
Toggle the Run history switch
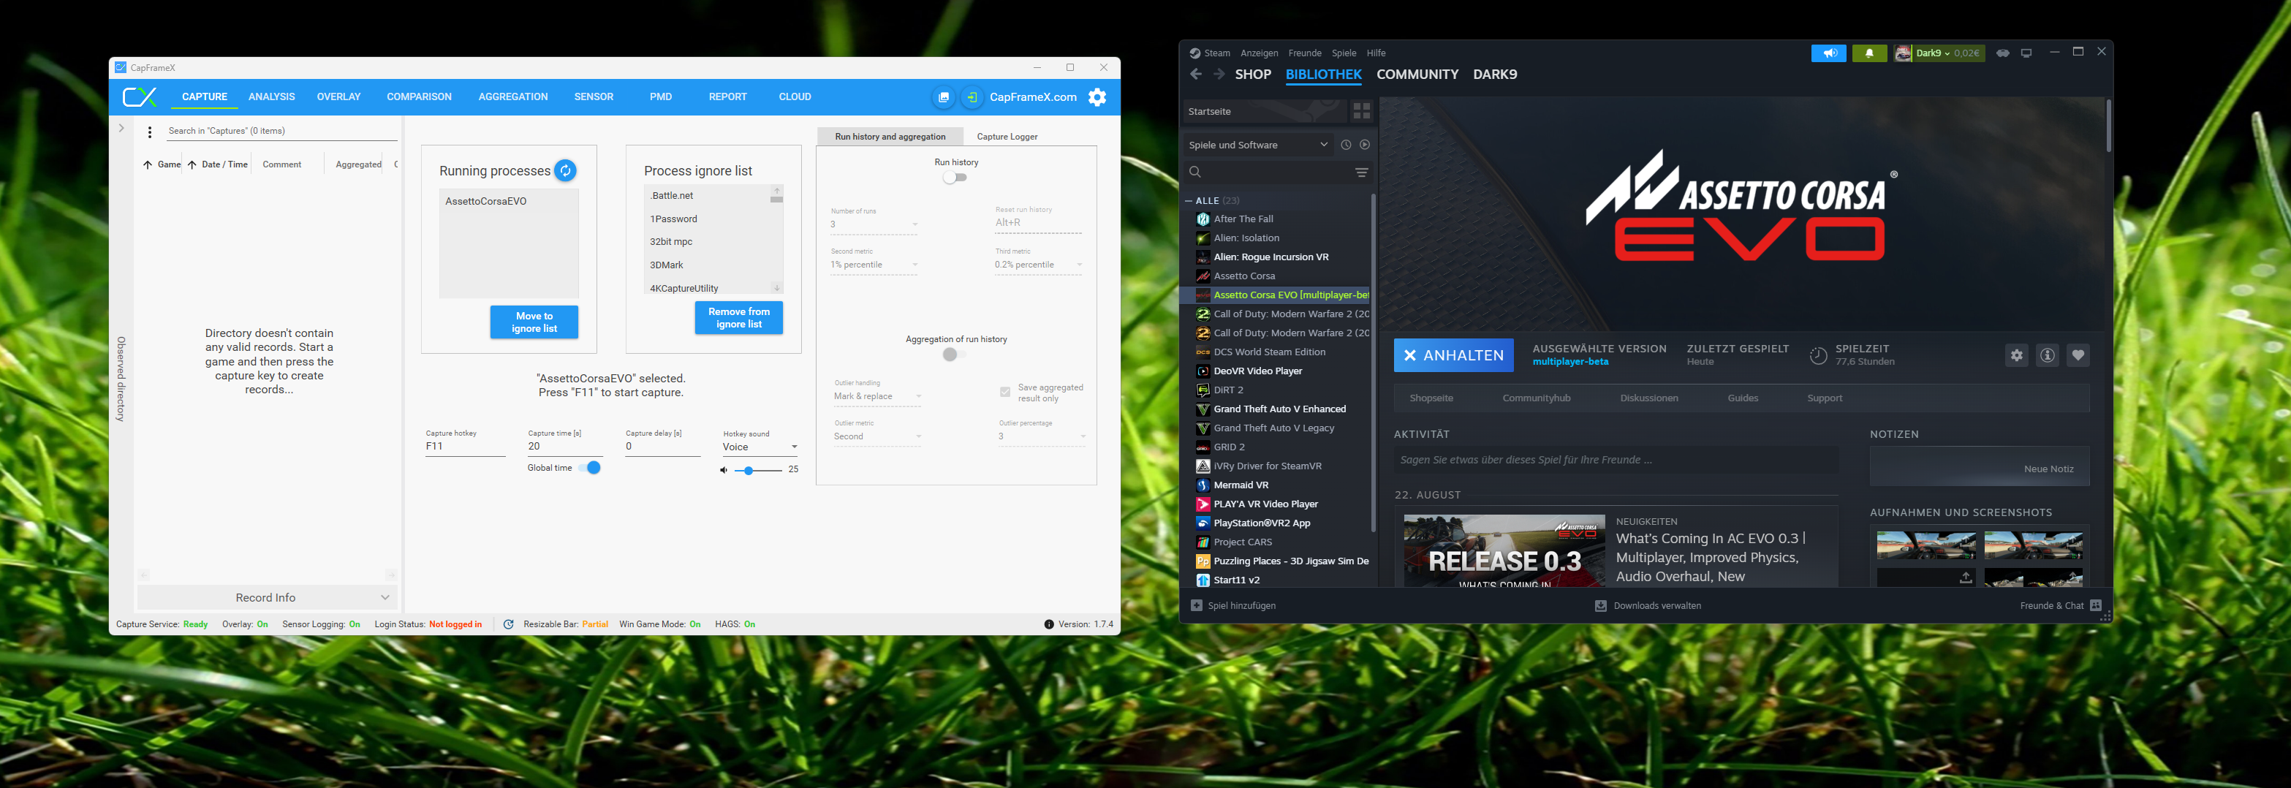coord(955,177)
